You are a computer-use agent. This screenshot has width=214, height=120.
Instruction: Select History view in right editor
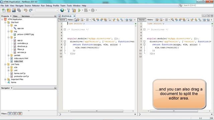pyautogui.click(x=150, y=20)
